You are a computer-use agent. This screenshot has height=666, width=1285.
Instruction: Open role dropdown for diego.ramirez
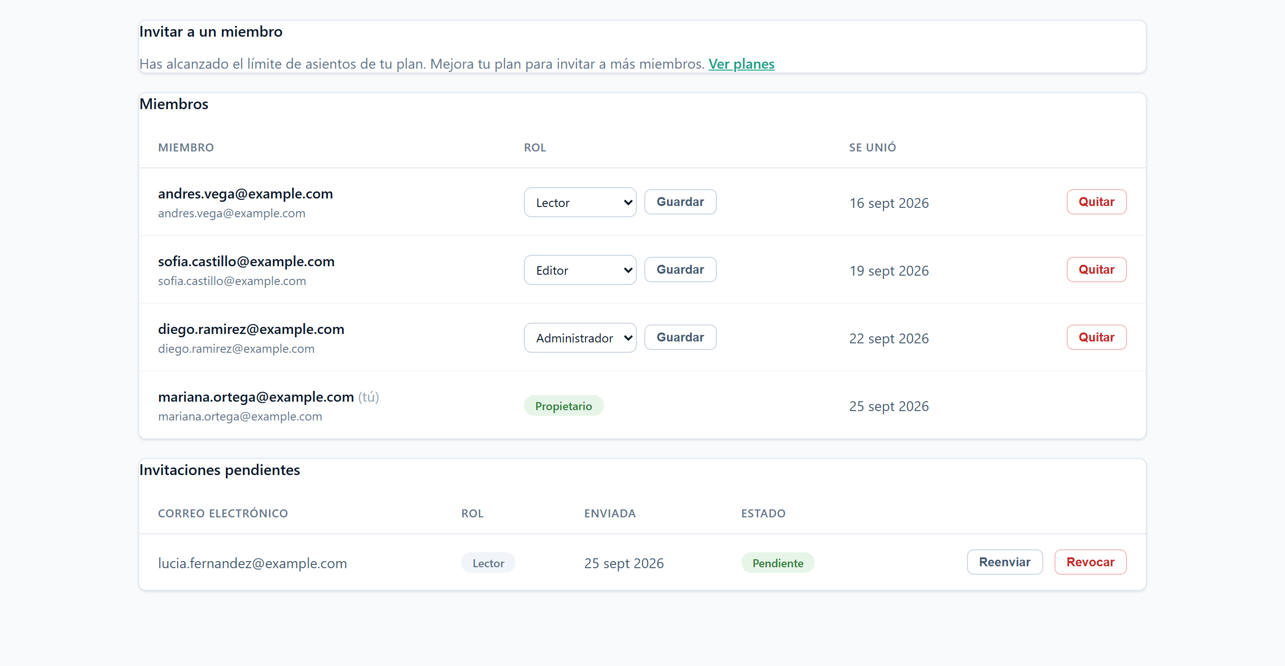click(580, 338)
